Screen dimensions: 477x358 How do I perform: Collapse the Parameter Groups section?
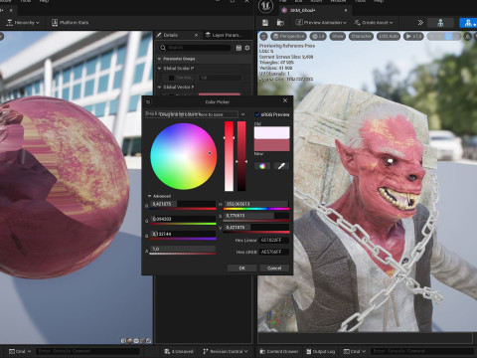pyautogui.click(x=159, y=59)
